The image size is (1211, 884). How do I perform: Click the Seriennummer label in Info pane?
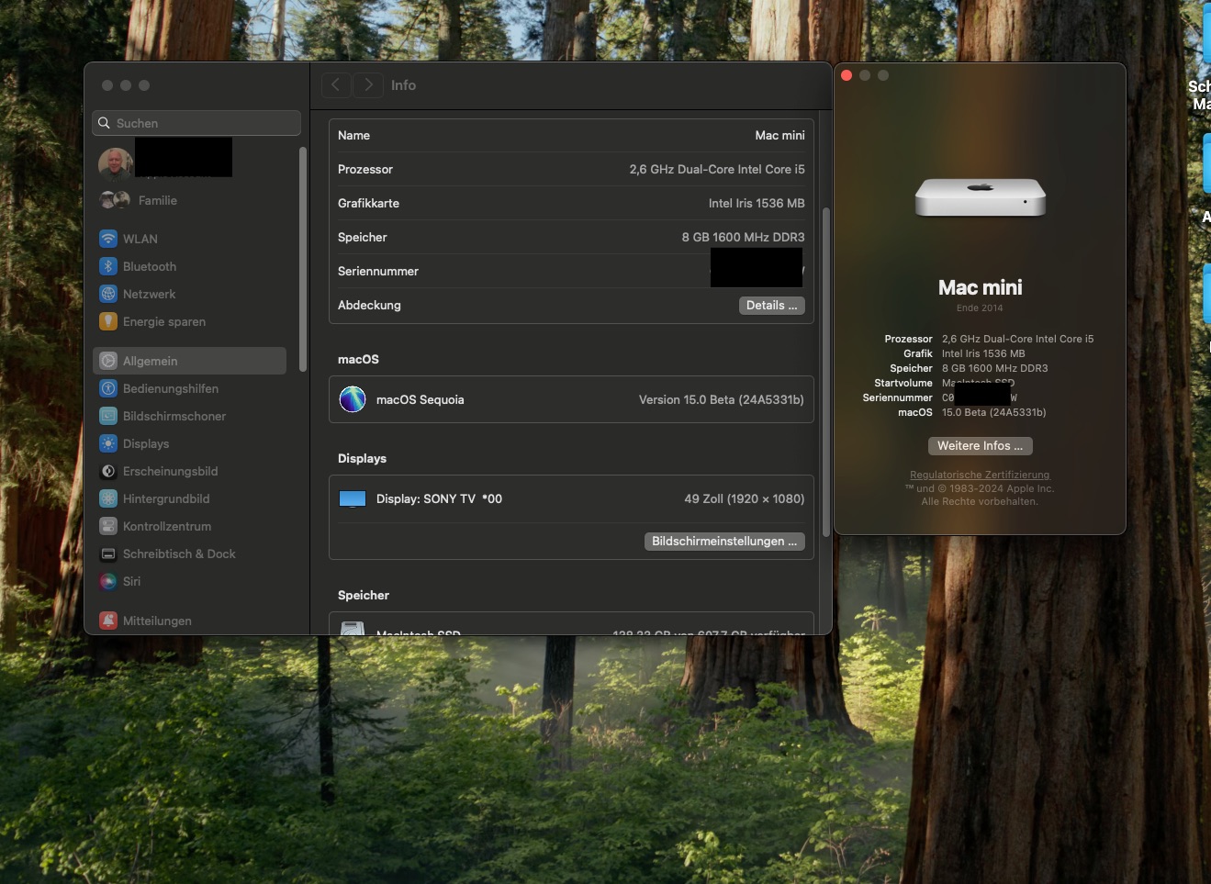point(378,271)
